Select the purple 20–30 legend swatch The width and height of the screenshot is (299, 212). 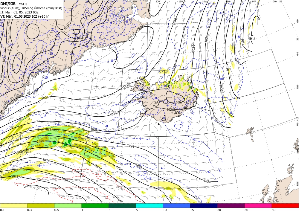pos(231,205)
